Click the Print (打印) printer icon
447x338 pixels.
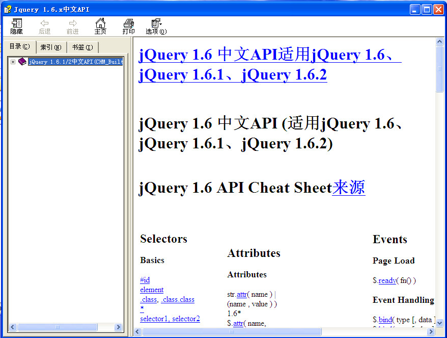(129, 23)
